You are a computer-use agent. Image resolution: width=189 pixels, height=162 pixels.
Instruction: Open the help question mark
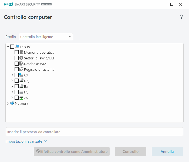click(x=181, y=17)
